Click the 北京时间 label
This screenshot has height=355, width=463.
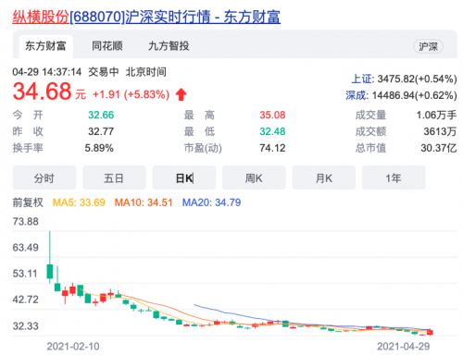tap(146, 72)
